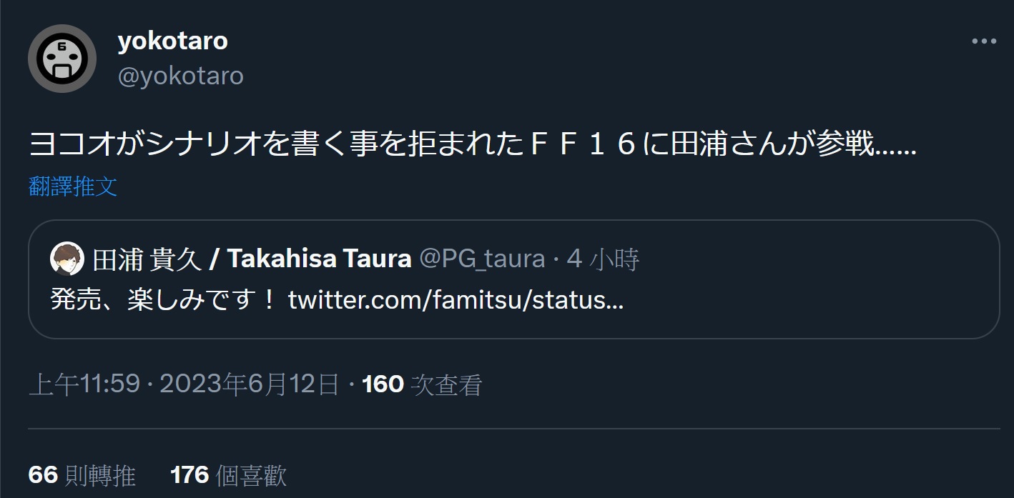View the 66 則轉推 retweets list
Screen dimensions: 1014x498
(82, 475)
